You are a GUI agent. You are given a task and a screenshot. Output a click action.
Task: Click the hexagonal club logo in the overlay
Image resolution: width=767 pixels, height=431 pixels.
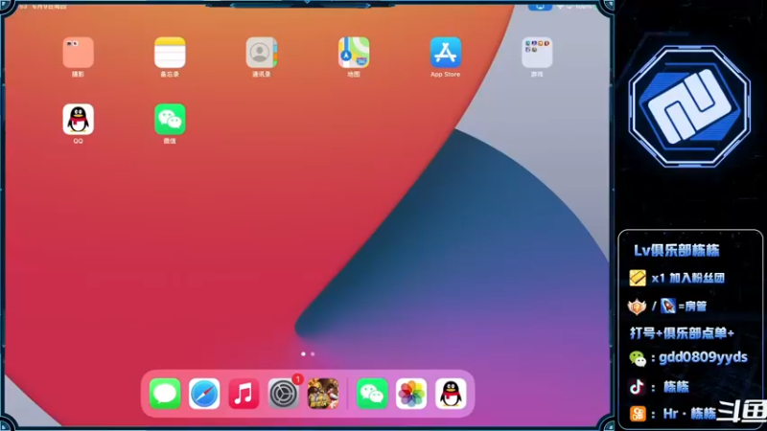pyautogui.click(x=689, y=106)
